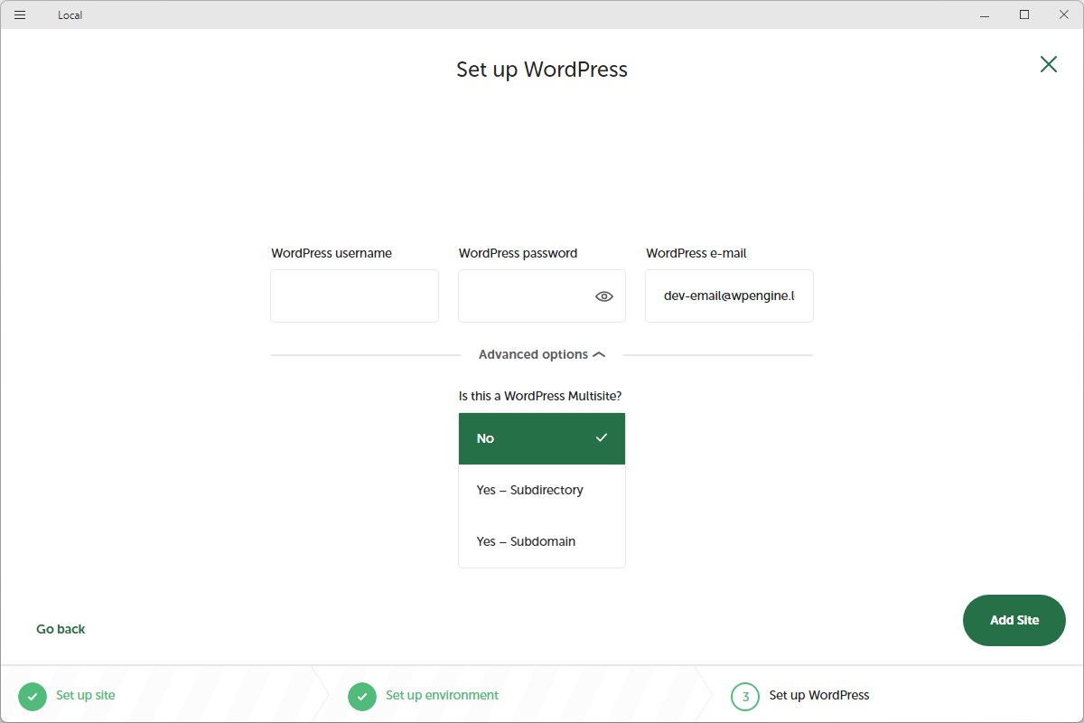Click the WordPress e-mail field
The width and height of the screenshot is (1084, 723).
[x=729, y=296]
